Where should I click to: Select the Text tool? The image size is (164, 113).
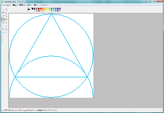tap(6, 23)
